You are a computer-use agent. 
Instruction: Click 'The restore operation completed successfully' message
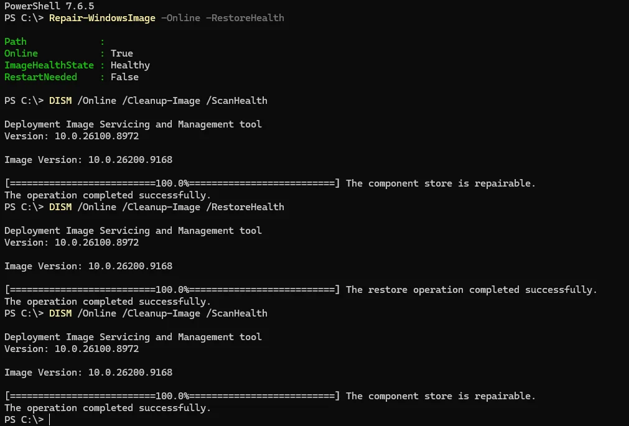click(x=472, y=290)
